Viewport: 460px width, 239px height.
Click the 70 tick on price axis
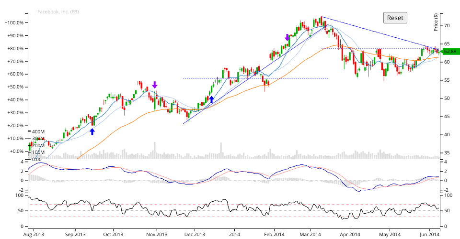tap(446, 26)
